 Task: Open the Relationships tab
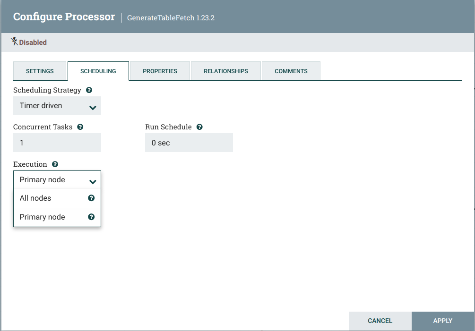click(x=225, y=71)
